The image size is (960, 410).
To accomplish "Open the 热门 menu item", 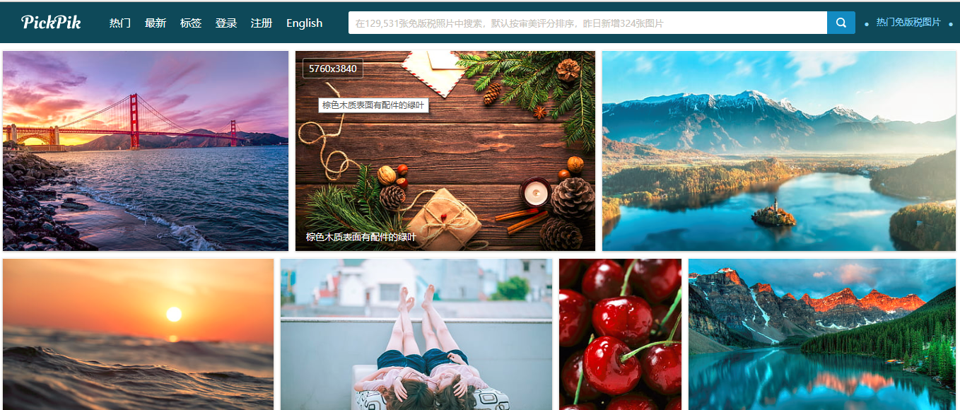I will [120, 23].
